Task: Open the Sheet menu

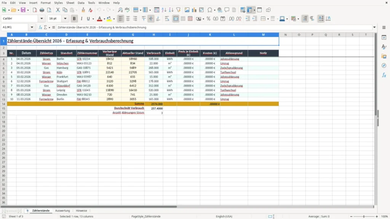Action: pyautogui.click(x=70, y=3)
